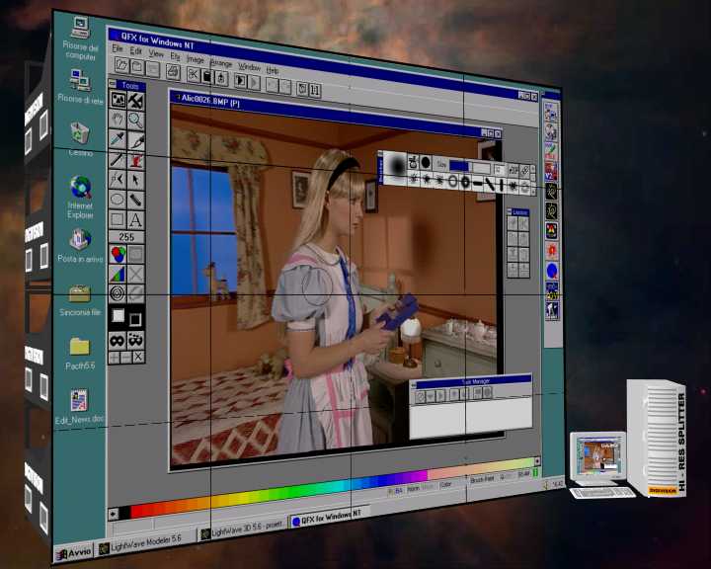Open Risorse del computer desktop icon
The height and width of the screenshot is (569, 711).
[x=80, y=39]
